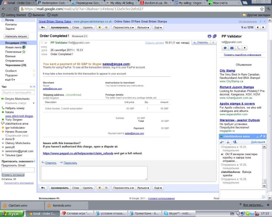Viewport: 272px width, 217px height.
Task: Print the Order Completed email
Action: tap(209, 36)
